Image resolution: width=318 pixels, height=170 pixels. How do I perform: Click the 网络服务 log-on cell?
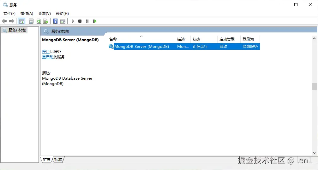pos(250,47)
